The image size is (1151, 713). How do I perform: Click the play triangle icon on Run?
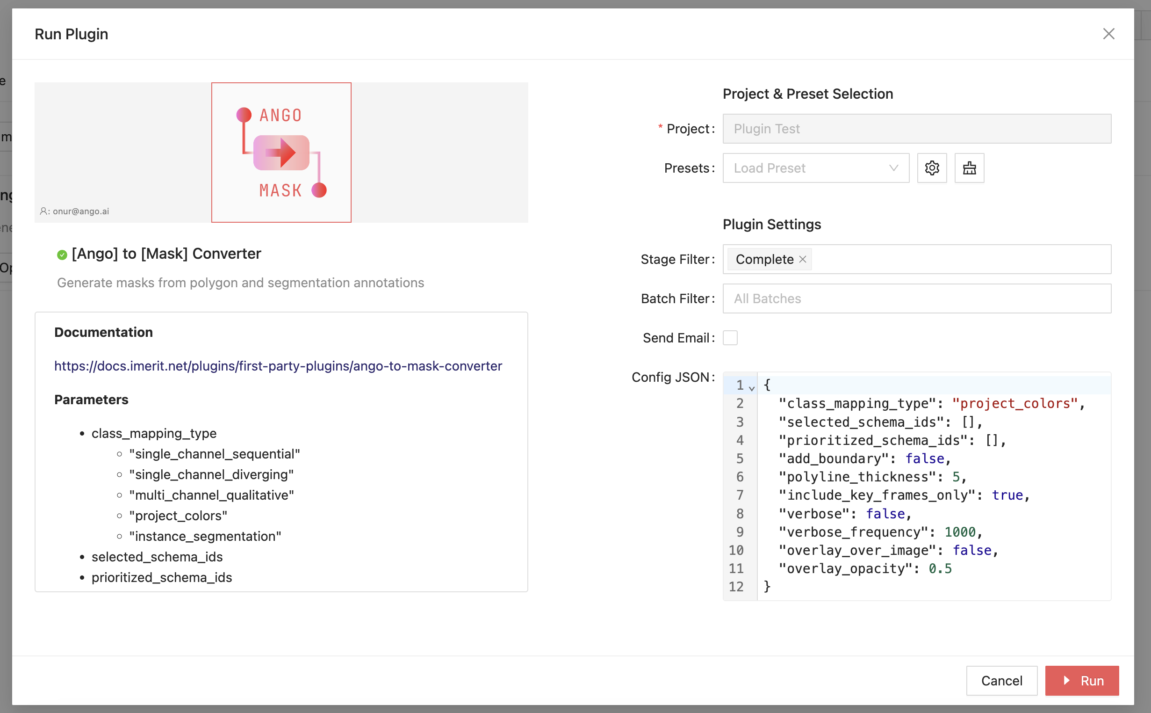click(x=1067, y=680)
